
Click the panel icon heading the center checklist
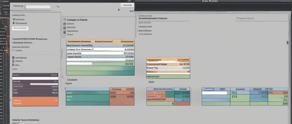64,20
